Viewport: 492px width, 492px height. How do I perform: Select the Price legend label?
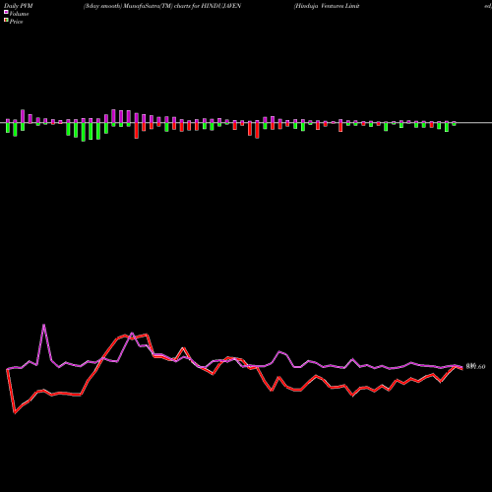[x=16, y=22]
